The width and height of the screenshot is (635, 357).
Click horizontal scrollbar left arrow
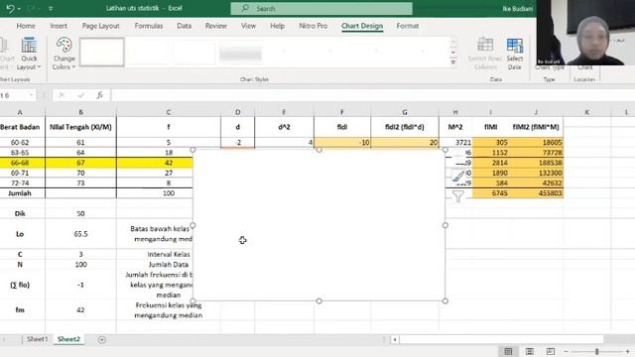pyautogui.click(x=395, y=339)
